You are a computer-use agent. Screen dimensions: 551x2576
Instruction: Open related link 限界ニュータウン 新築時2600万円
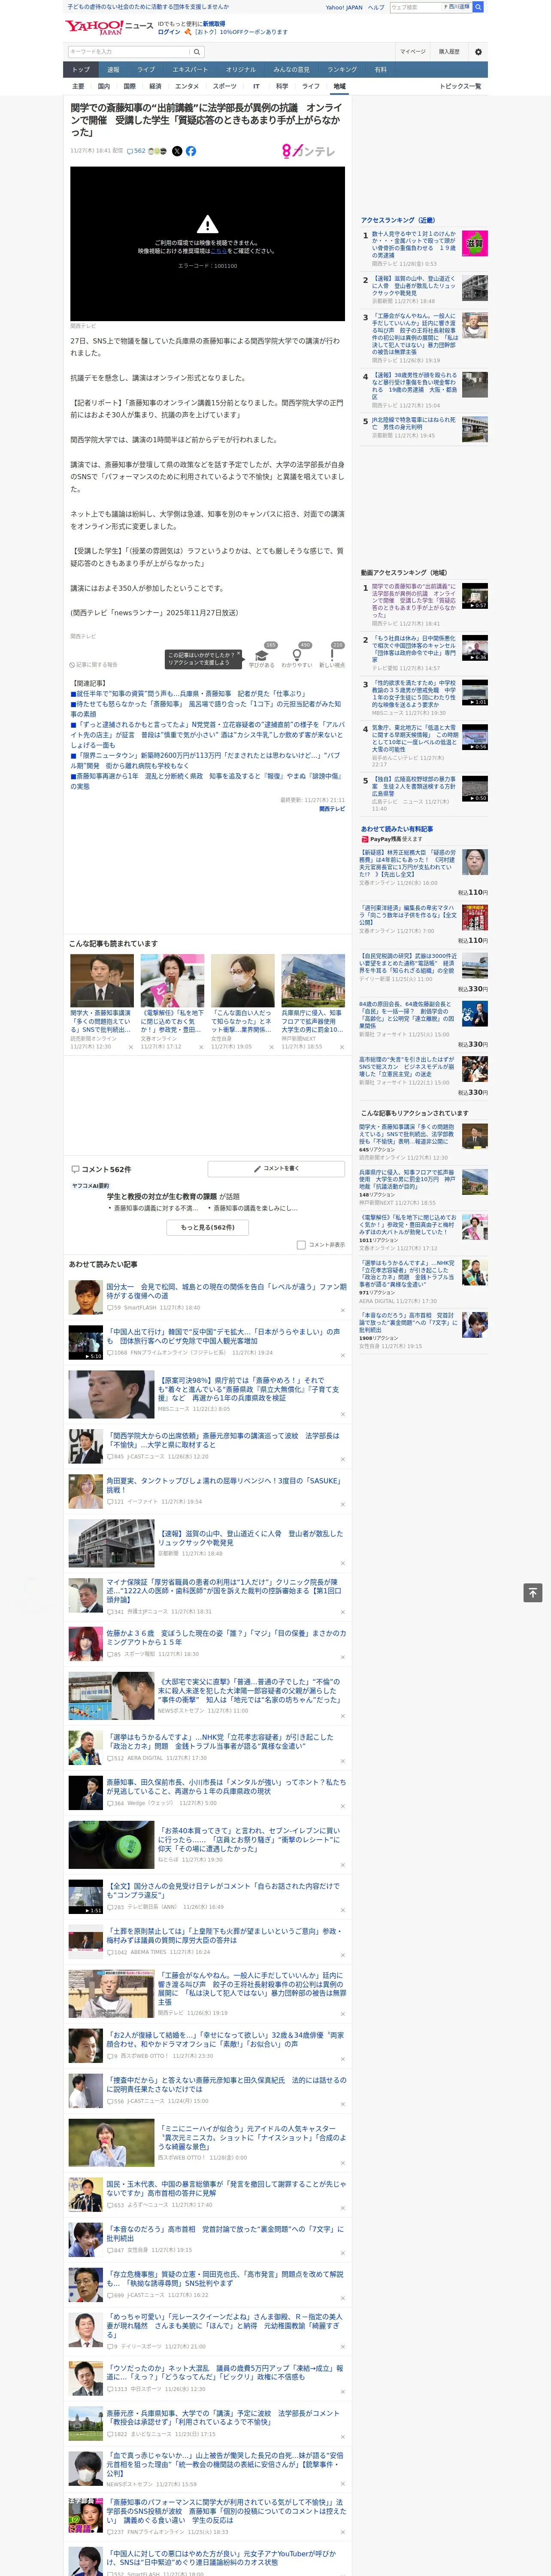[x=205, y=760]
